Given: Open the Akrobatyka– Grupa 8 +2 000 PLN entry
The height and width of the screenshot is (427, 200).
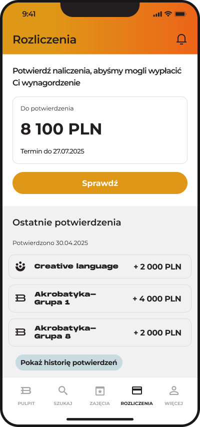Looking at the screenshot, I should pyautogui.click(x=100, y=332).
